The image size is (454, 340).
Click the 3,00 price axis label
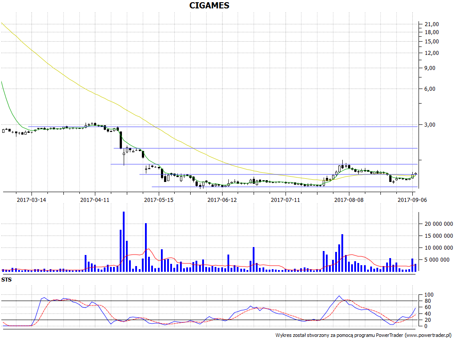click(430, 124)
